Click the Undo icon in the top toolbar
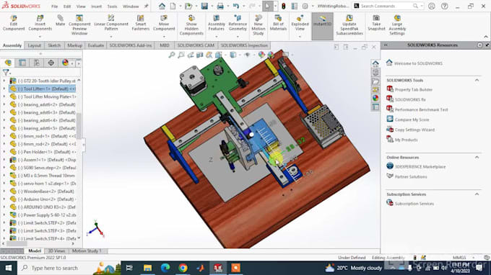This screenshot has width=491, height=275. pos(236,6)
